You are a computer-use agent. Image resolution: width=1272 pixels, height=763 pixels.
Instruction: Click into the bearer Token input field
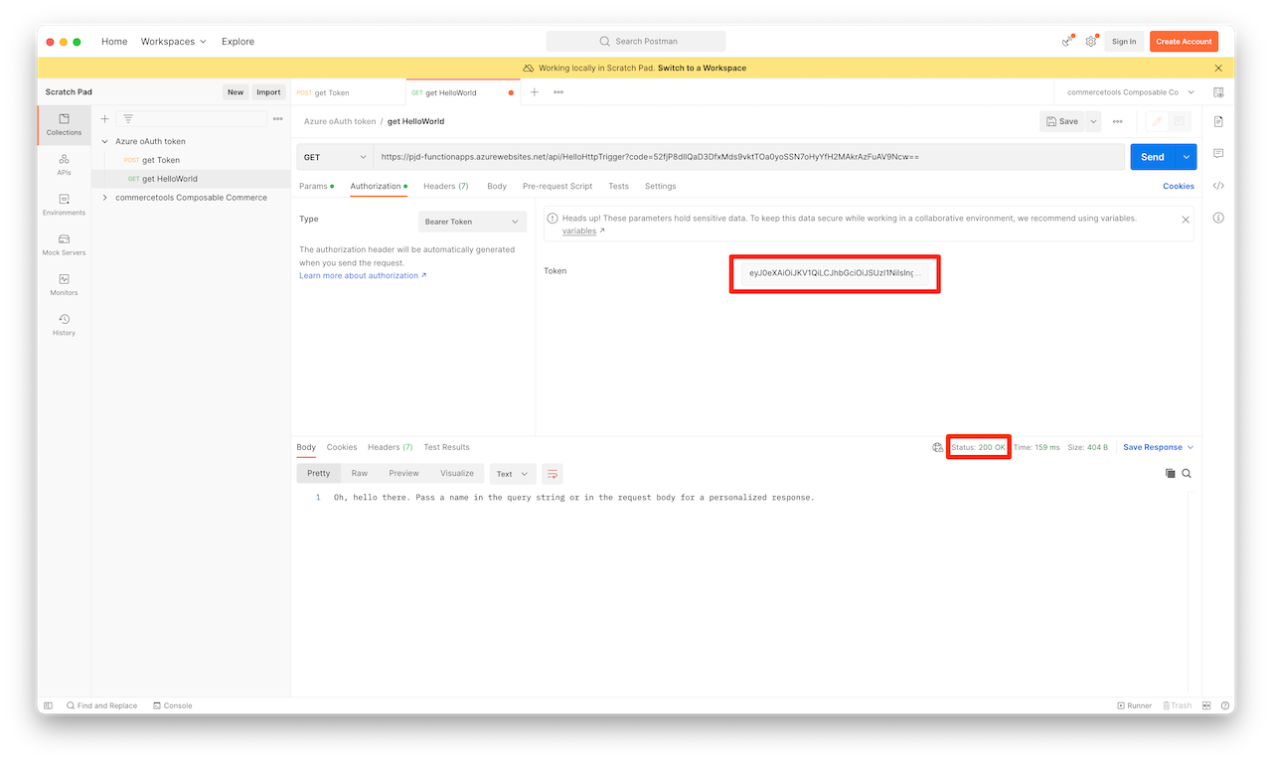(x=835, y=272)
